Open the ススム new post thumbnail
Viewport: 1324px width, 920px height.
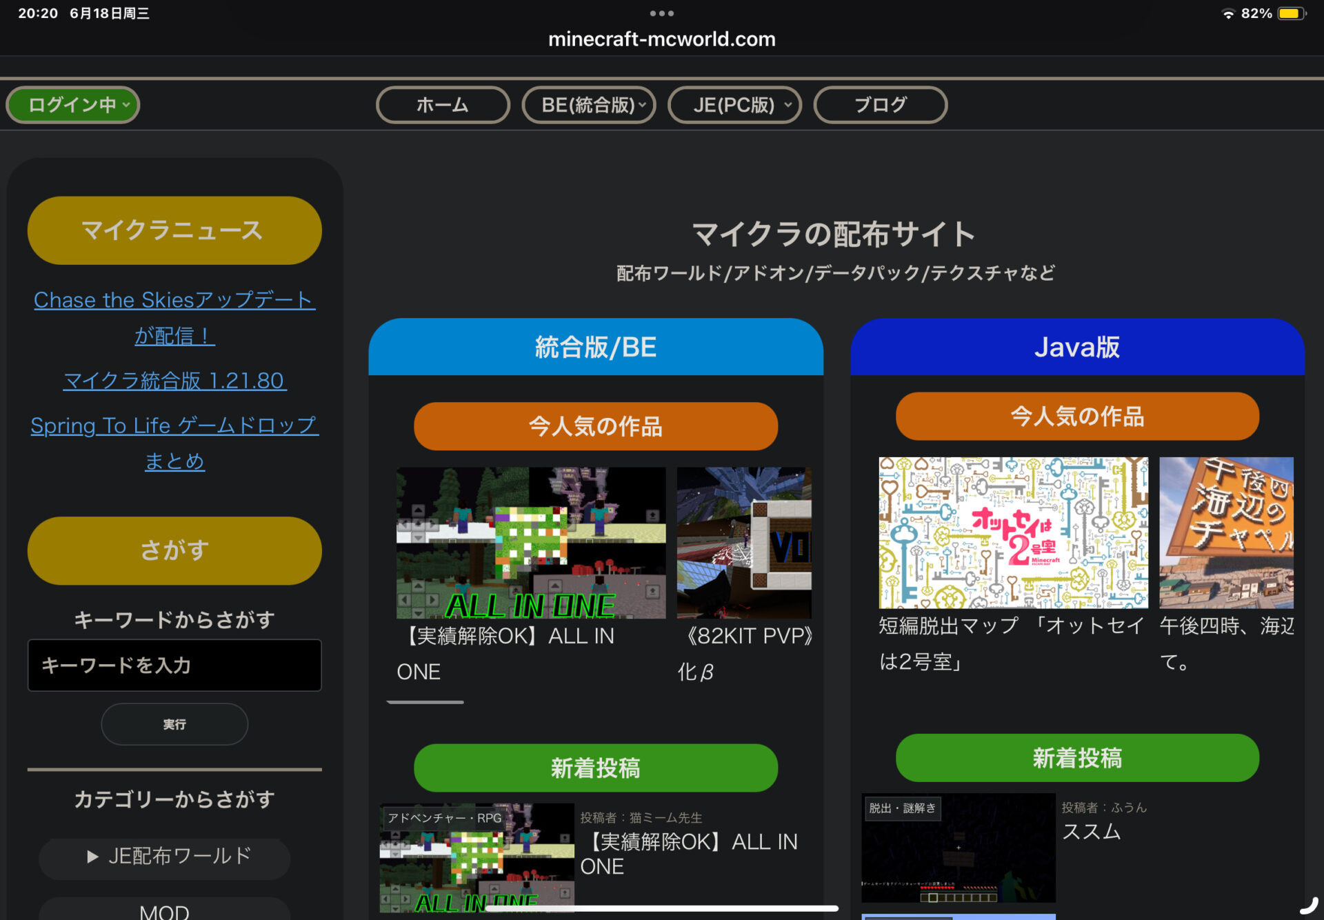959,848
